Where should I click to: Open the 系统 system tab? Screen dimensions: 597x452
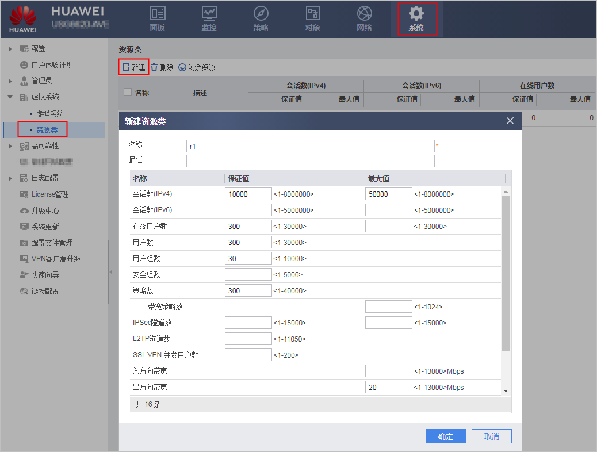416,19
